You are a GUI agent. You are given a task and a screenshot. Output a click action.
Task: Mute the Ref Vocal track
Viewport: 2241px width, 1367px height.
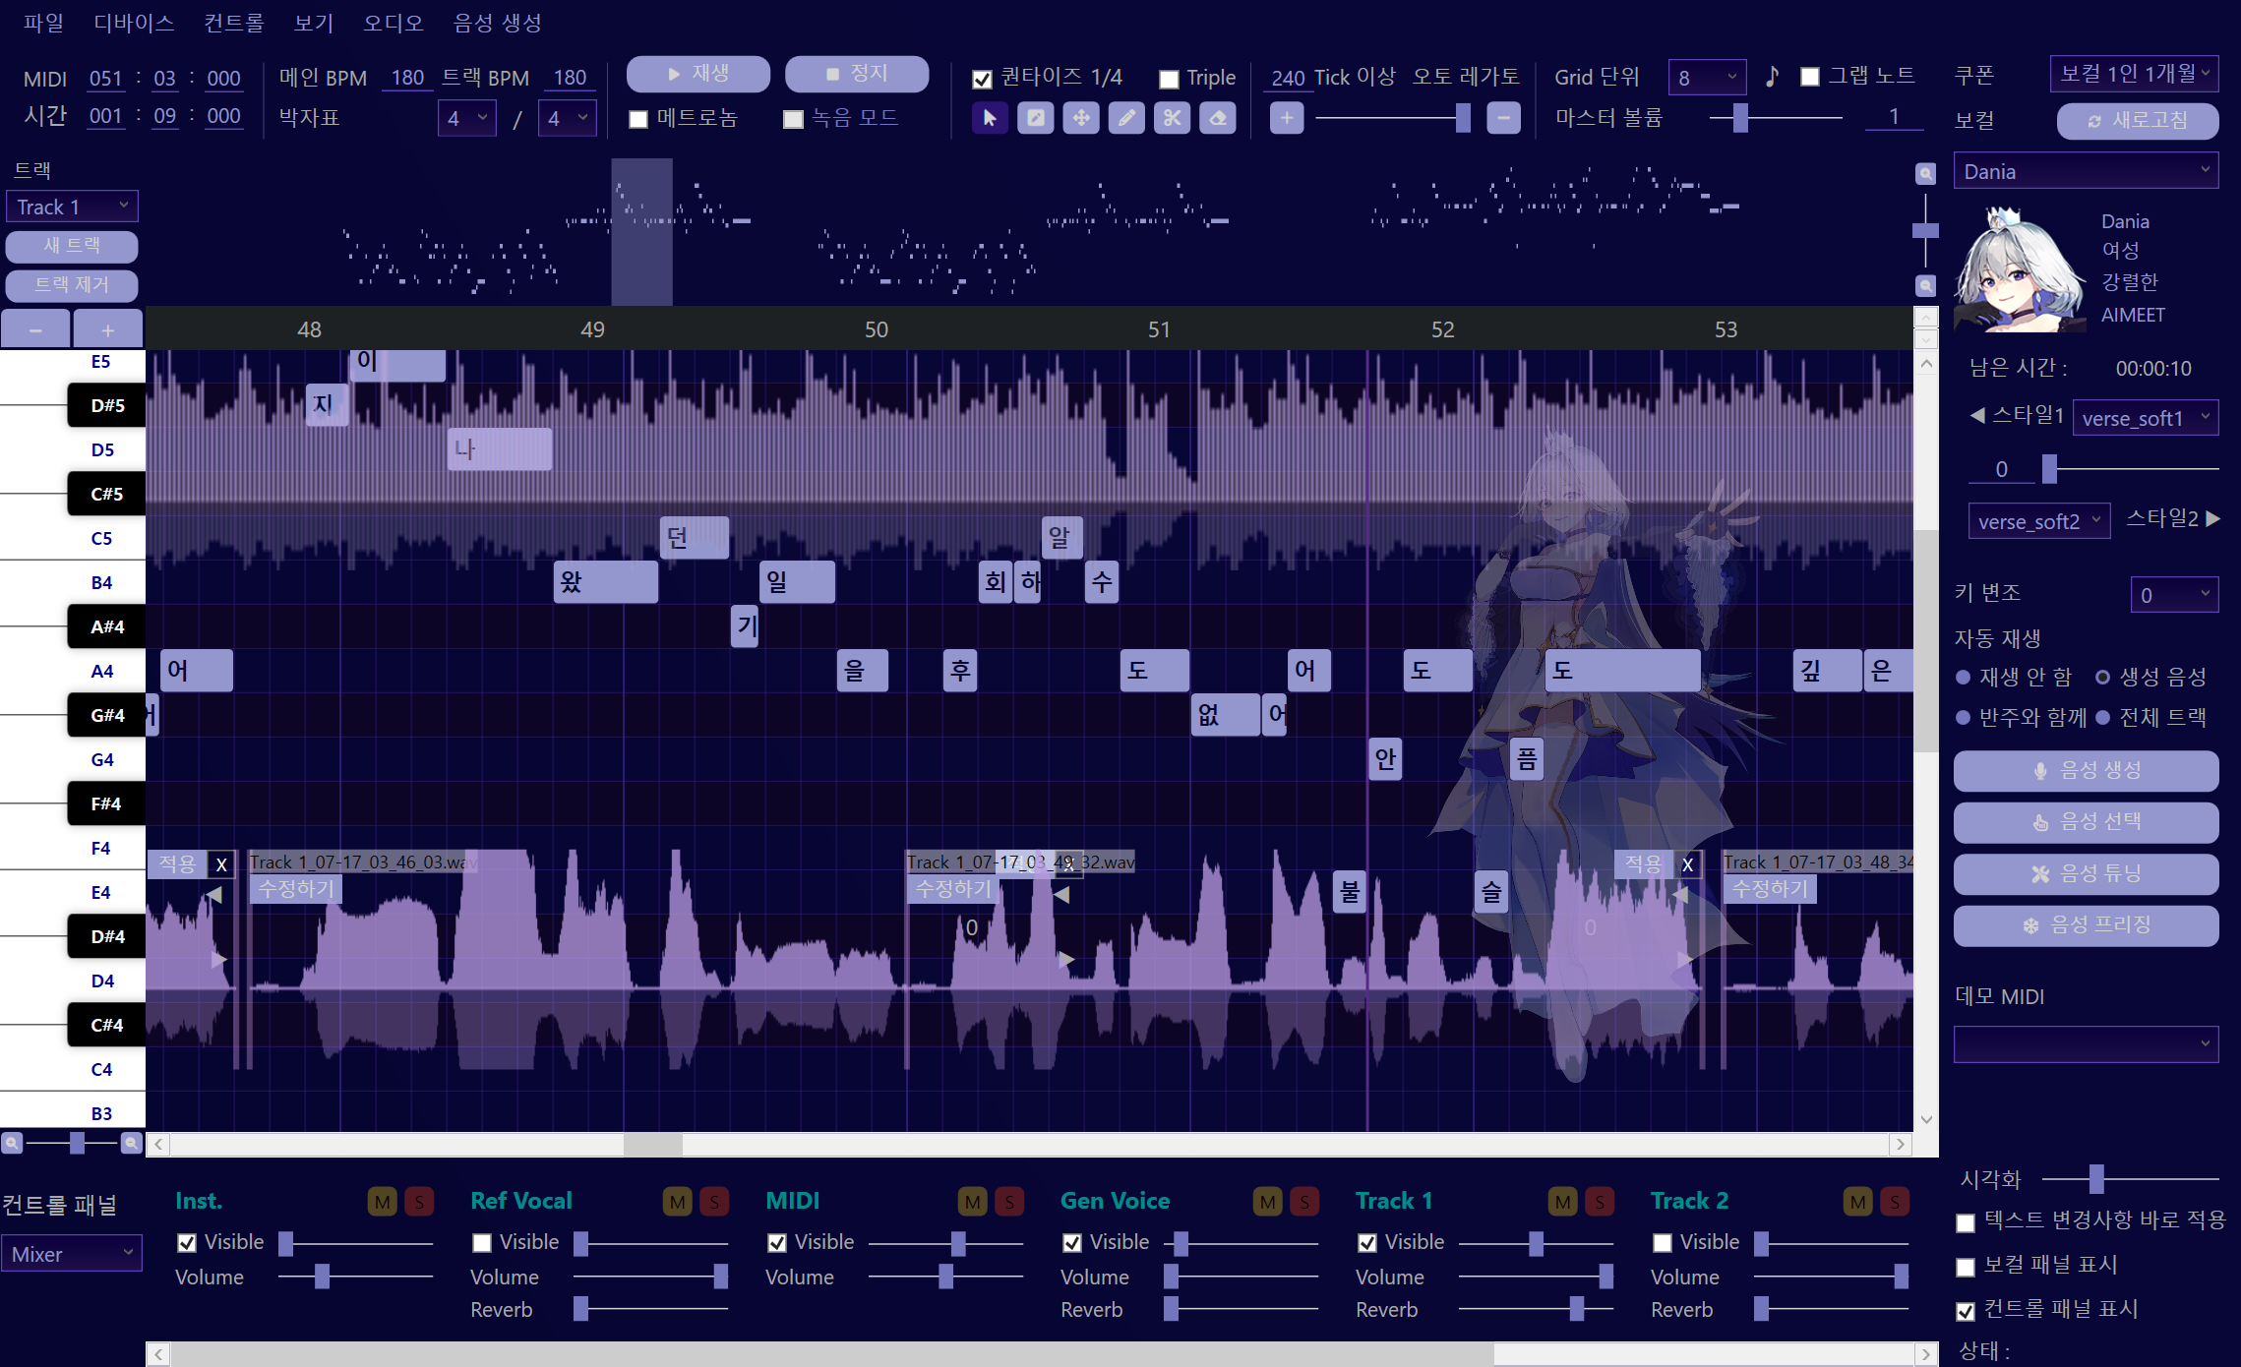[x=678, y=1202]
